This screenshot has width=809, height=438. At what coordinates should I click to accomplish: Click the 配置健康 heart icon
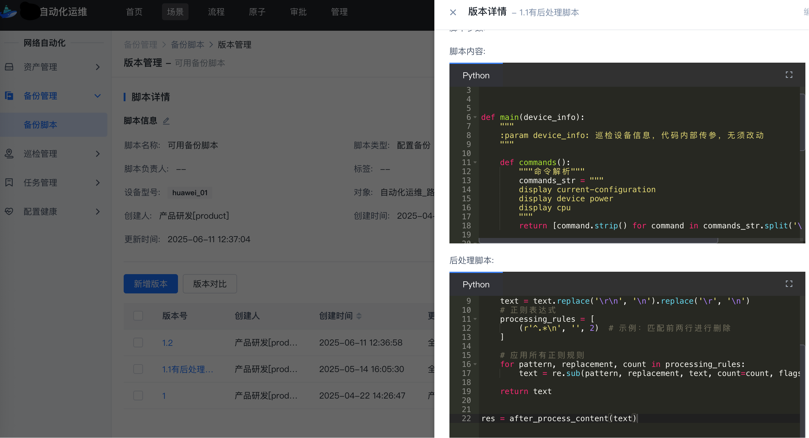[x=9, y=211]
